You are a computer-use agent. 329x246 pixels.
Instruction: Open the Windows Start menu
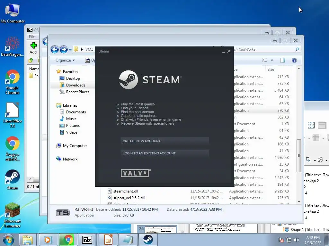(9, 240)
